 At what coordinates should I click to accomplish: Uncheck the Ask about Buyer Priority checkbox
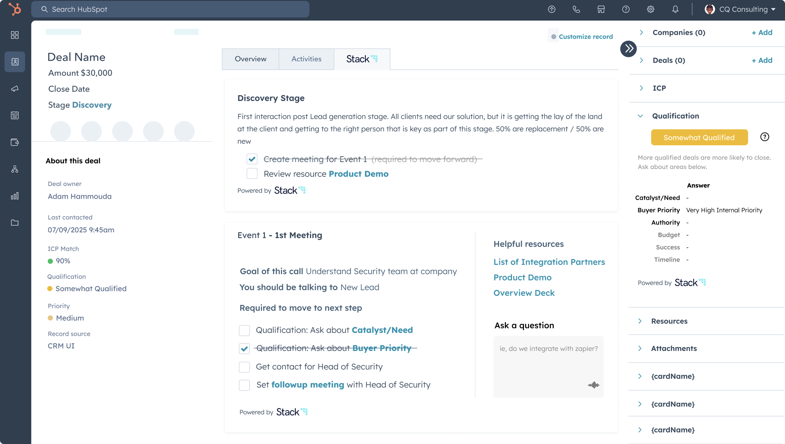pos(244,348)
